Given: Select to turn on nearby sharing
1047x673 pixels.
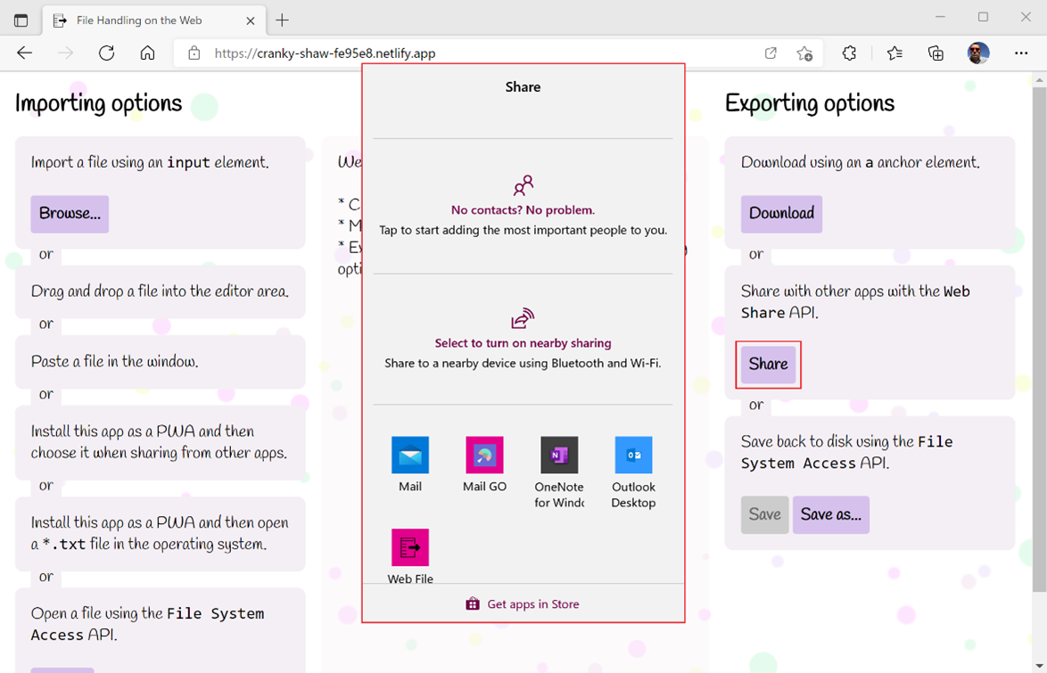Looking at the screenshot, I should [523, 342].
